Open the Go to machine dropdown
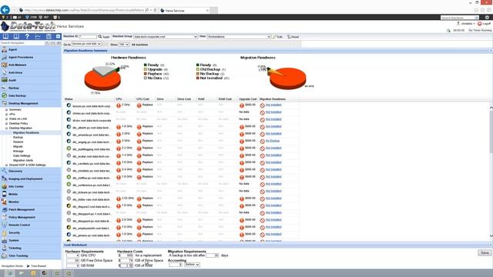Viewport: 493px width, 277px height. coord(87,44)
